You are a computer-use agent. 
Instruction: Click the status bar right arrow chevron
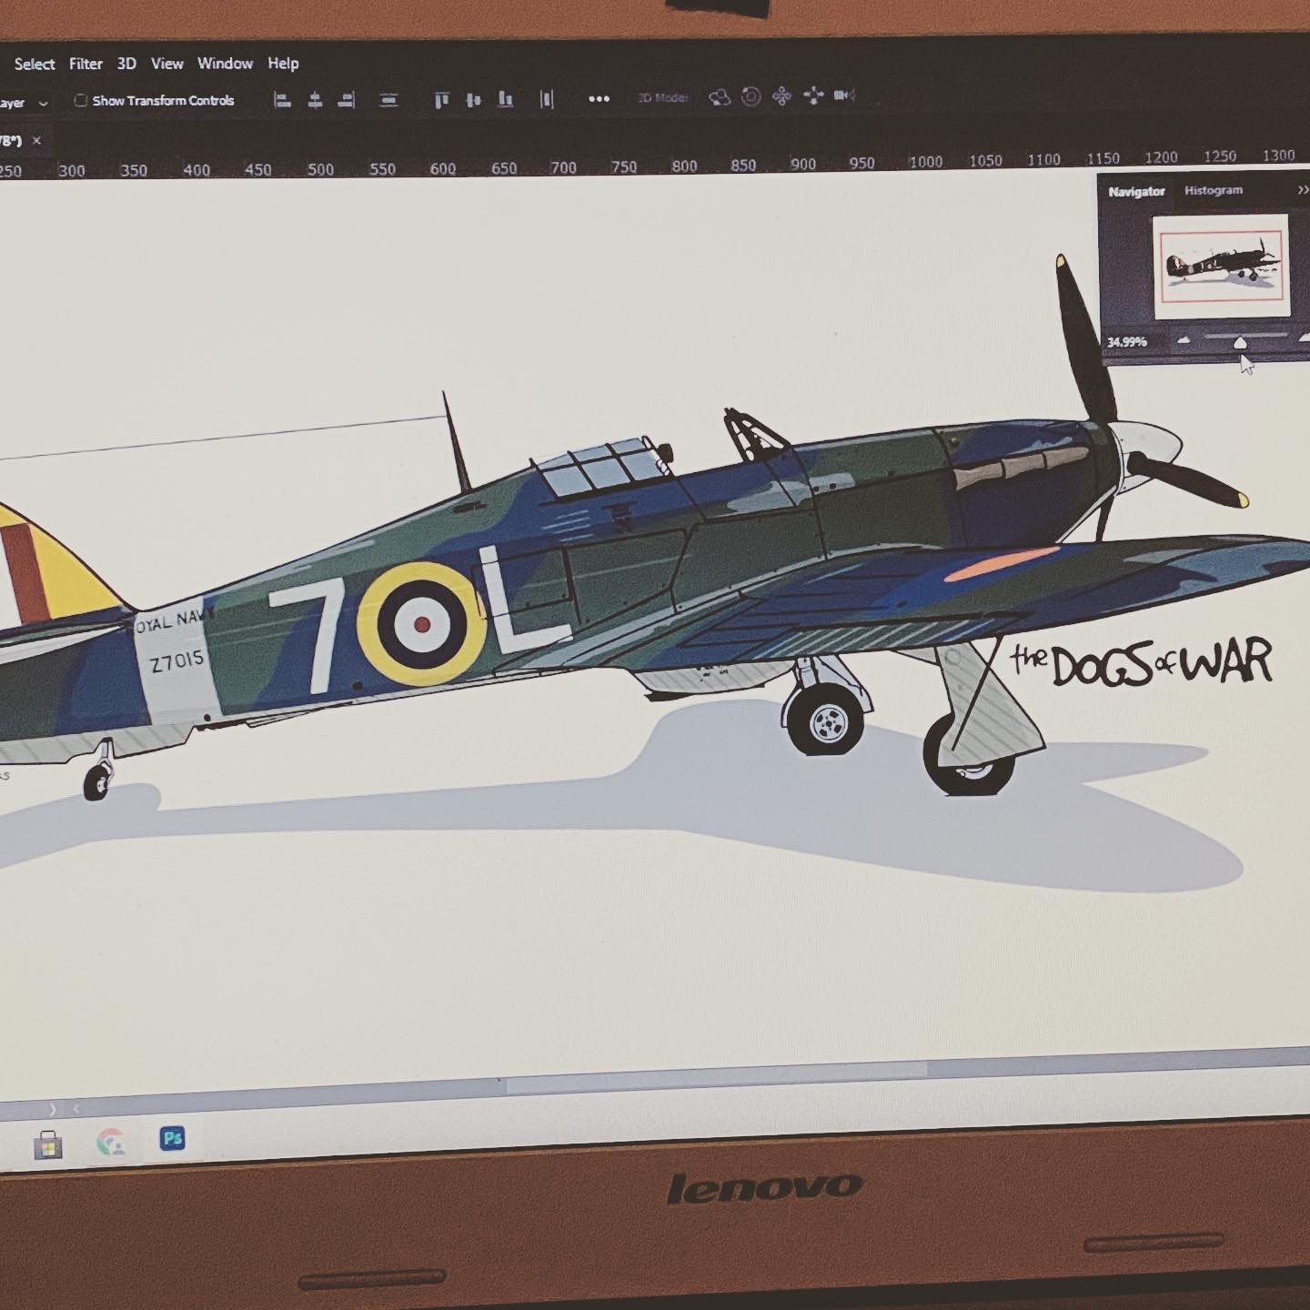coord(53,1109)
